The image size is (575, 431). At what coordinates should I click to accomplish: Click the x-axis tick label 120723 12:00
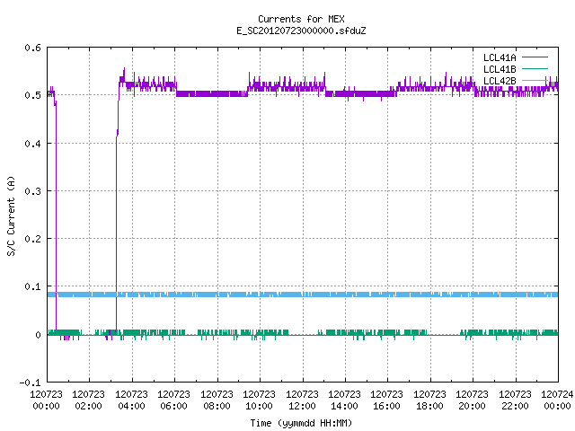click(302, 400)
